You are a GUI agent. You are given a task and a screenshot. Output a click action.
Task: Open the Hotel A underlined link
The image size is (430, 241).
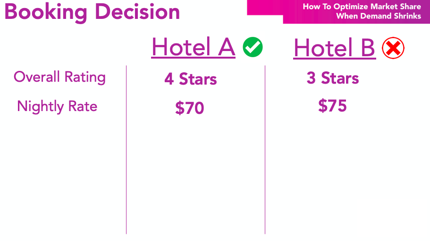[x=194, y=47]
